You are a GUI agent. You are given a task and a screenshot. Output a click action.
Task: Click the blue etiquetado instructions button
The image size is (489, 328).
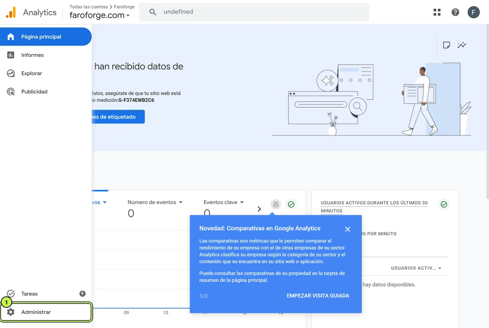118,117
